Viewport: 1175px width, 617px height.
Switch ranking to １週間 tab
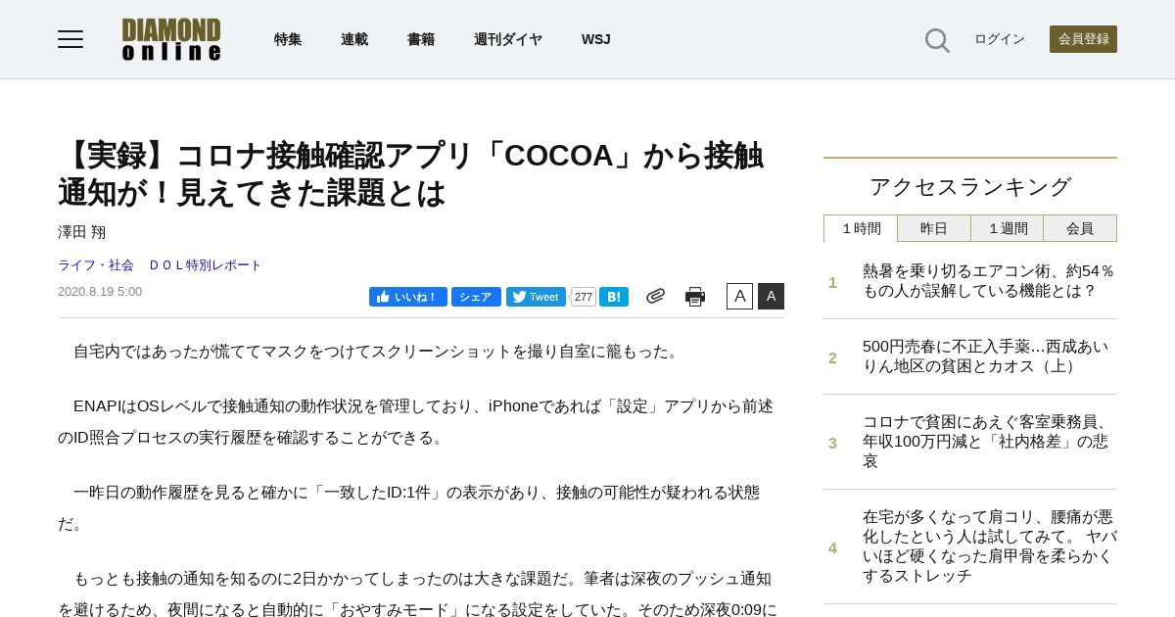1008,228
